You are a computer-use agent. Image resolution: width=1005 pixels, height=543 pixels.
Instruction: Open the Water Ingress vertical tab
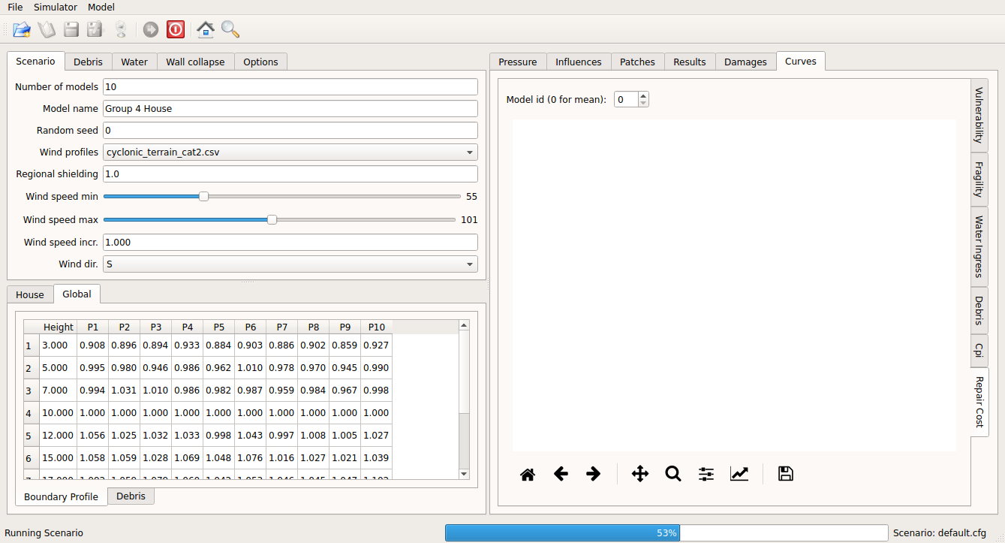[x=979, y=246]
